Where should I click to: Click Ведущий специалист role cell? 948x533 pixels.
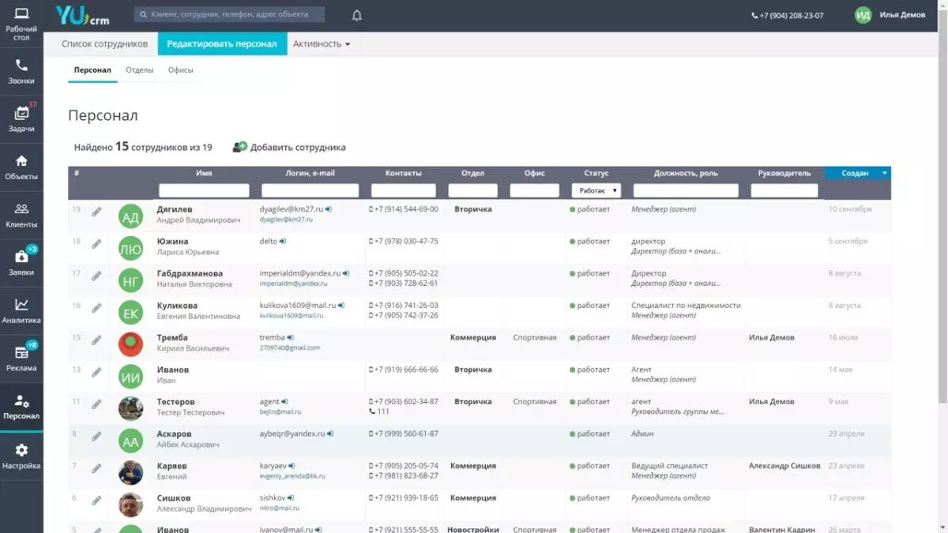[670, 466]
